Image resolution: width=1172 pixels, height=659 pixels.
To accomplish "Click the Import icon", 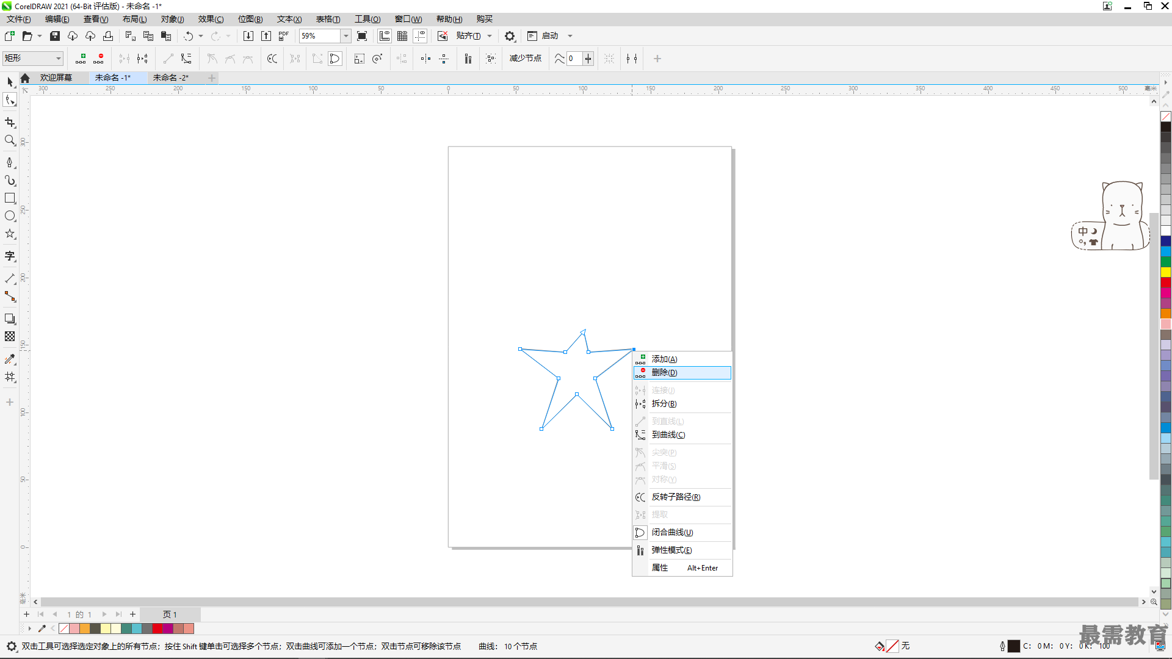I will click(248, 36).
